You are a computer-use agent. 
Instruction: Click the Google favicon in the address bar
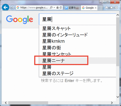click(x=18, y=7)
